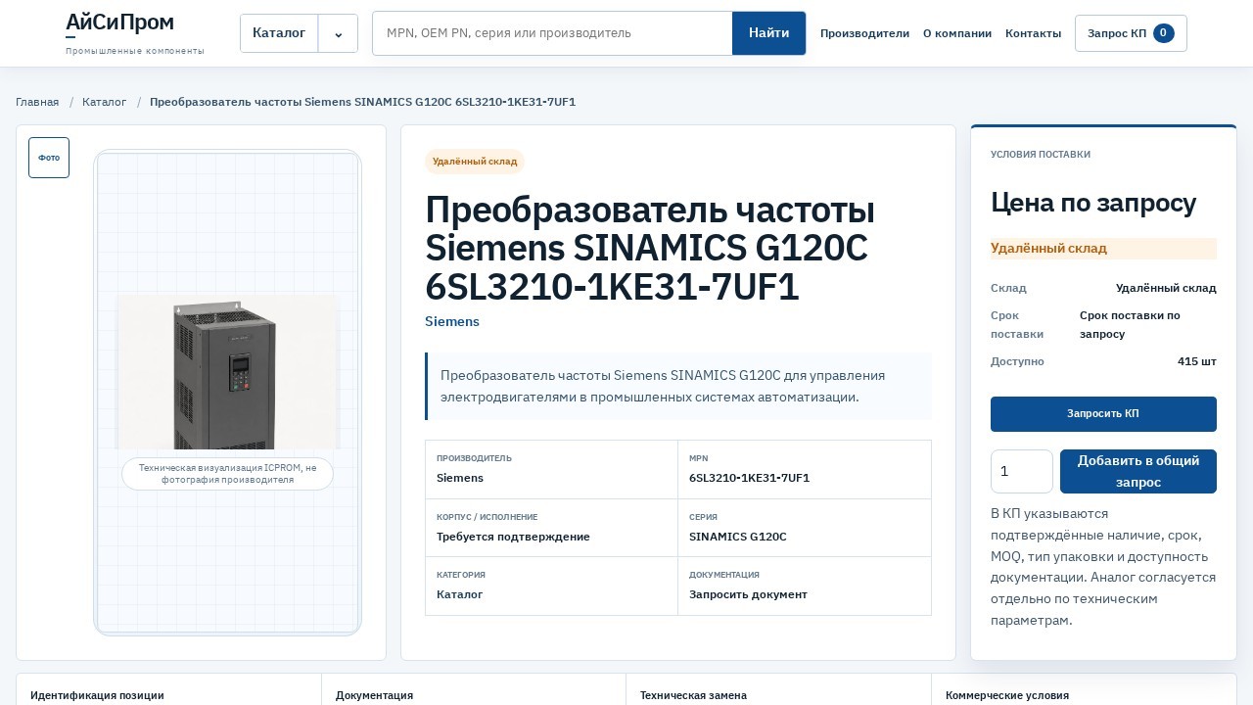
Task: Click the request count badge 0
Action: point(1163,33)
